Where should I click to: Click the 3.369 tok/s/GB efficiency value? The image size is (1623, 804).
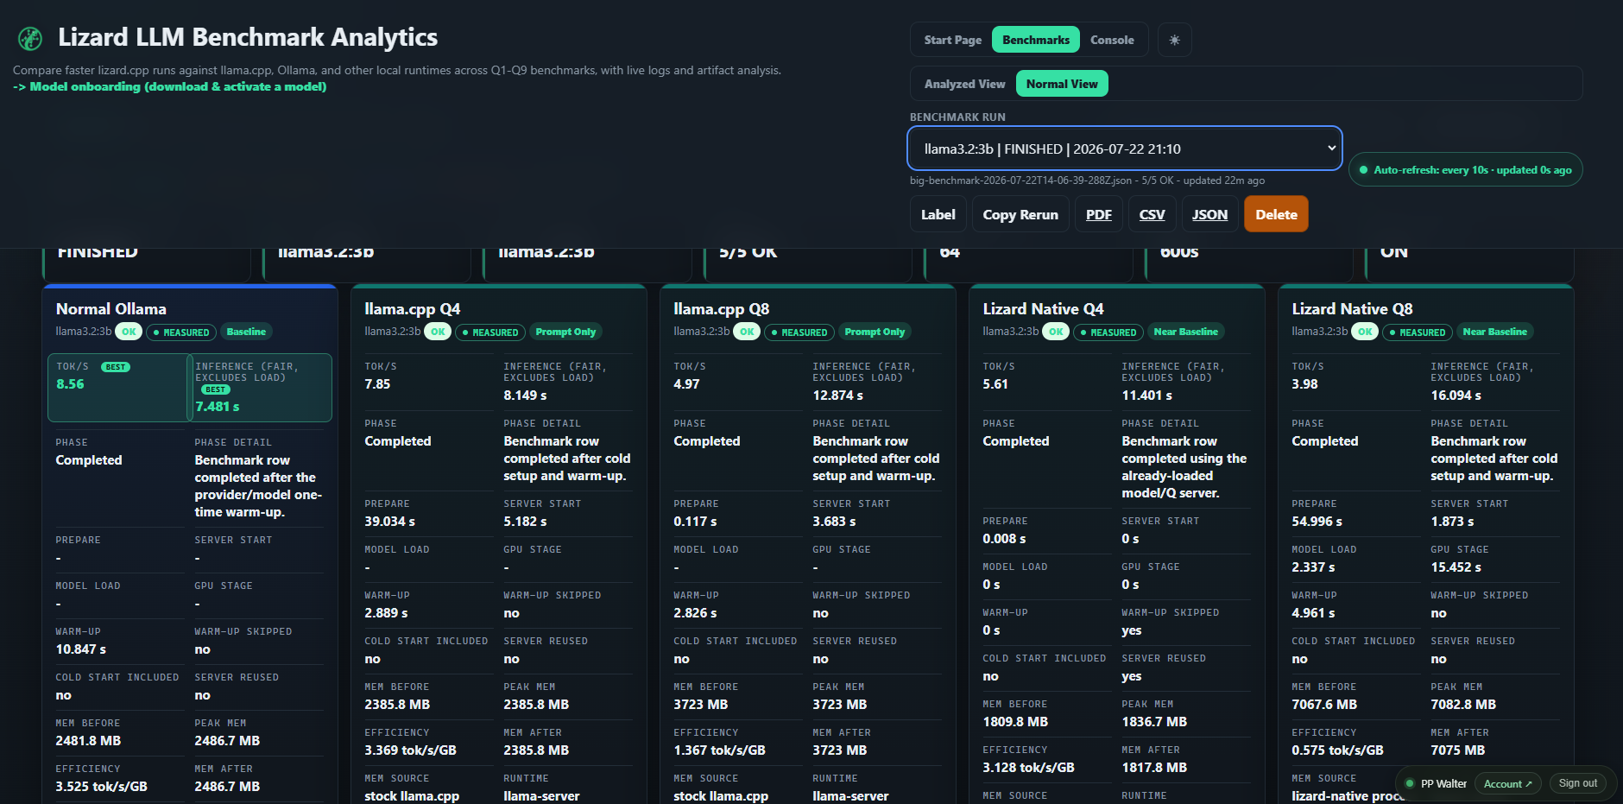coord(410,750)
